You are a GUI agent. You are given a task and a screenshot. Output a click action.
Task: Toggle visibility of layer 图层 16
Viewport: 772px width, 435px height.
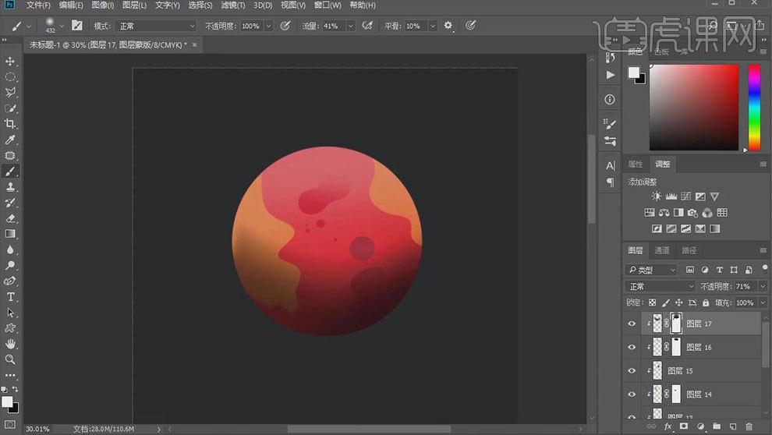(x=632, y=348)
